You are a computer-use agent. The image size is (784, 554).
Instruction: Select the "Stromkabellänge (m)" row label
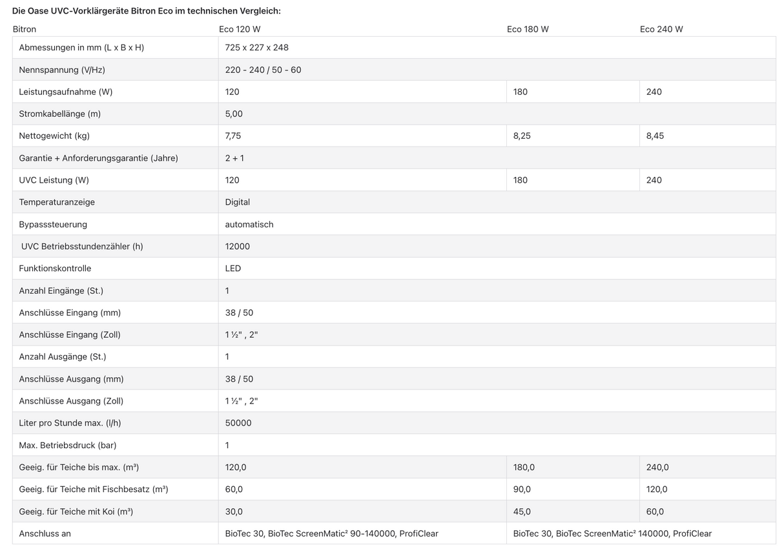[x=60, y=114]
